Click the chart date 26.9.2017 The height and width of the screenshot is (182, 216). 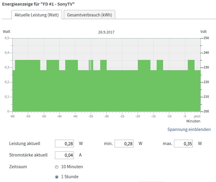click(106, 32)
